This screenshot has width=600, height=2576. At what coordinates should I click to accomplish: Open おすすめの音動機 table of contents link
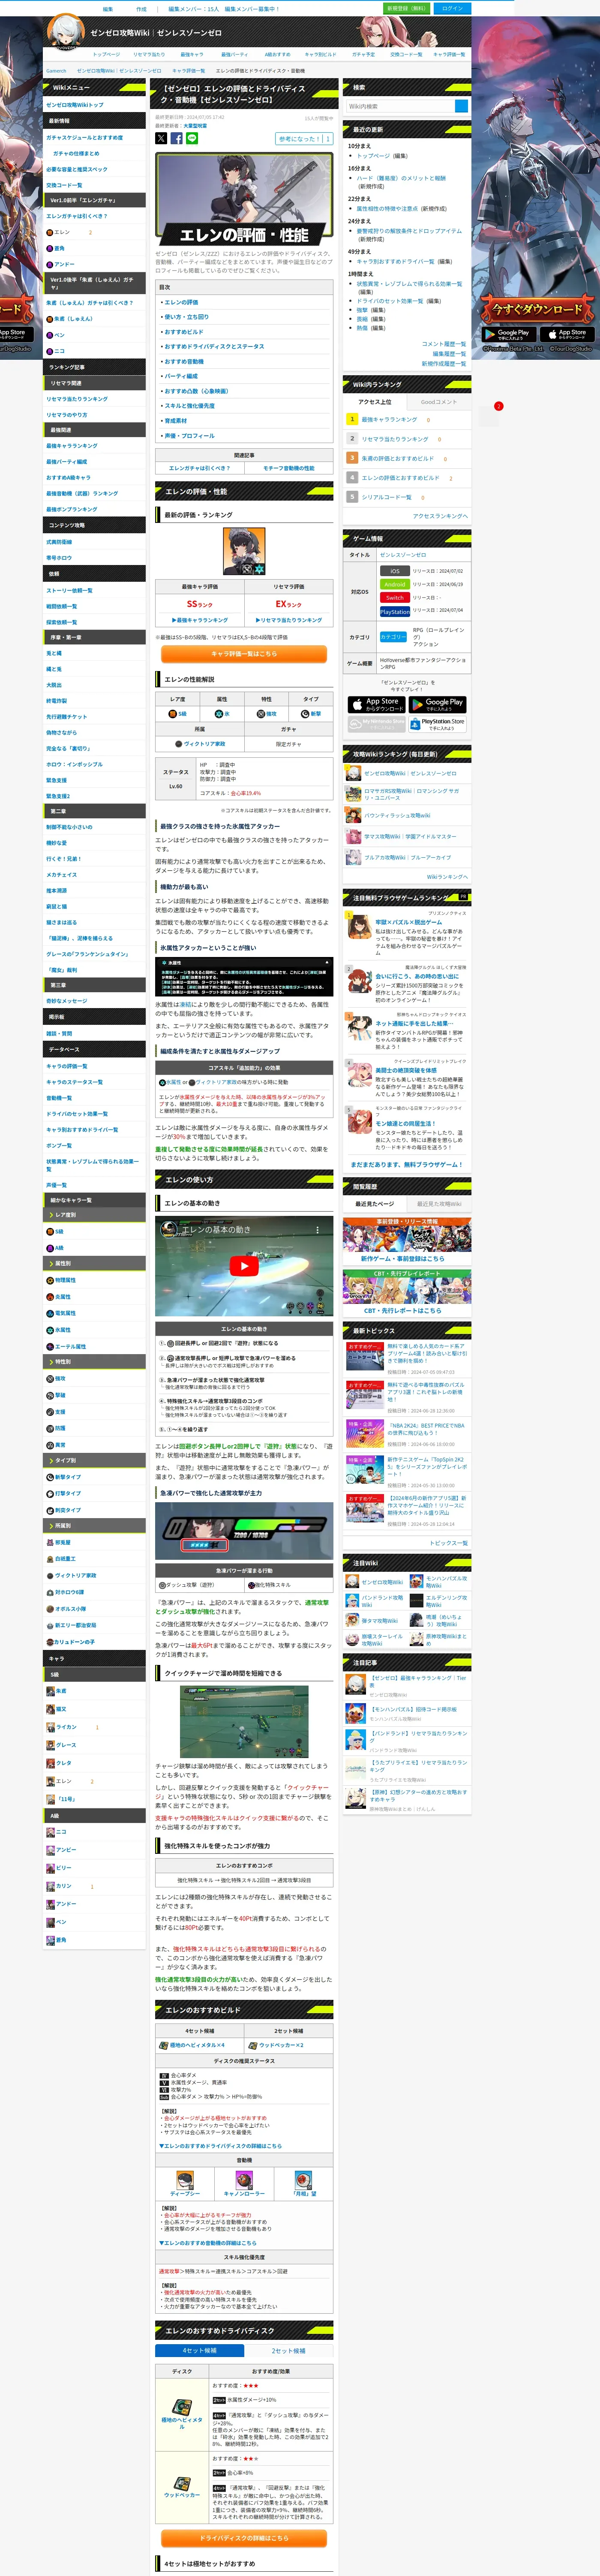pos(184,361)
